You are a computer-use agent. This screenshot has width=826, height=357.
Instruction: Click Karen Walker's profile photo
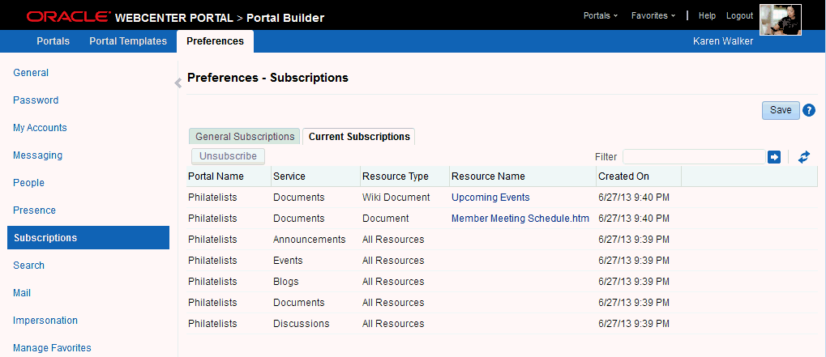(x=781, y=19)
